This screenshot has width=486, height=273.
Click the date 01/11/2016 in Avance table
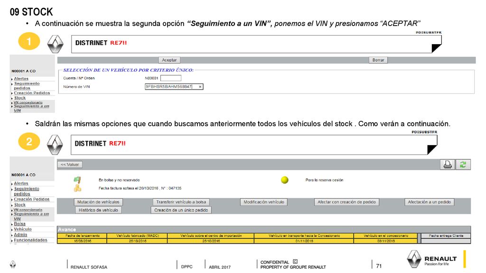(x=304, y=241)
